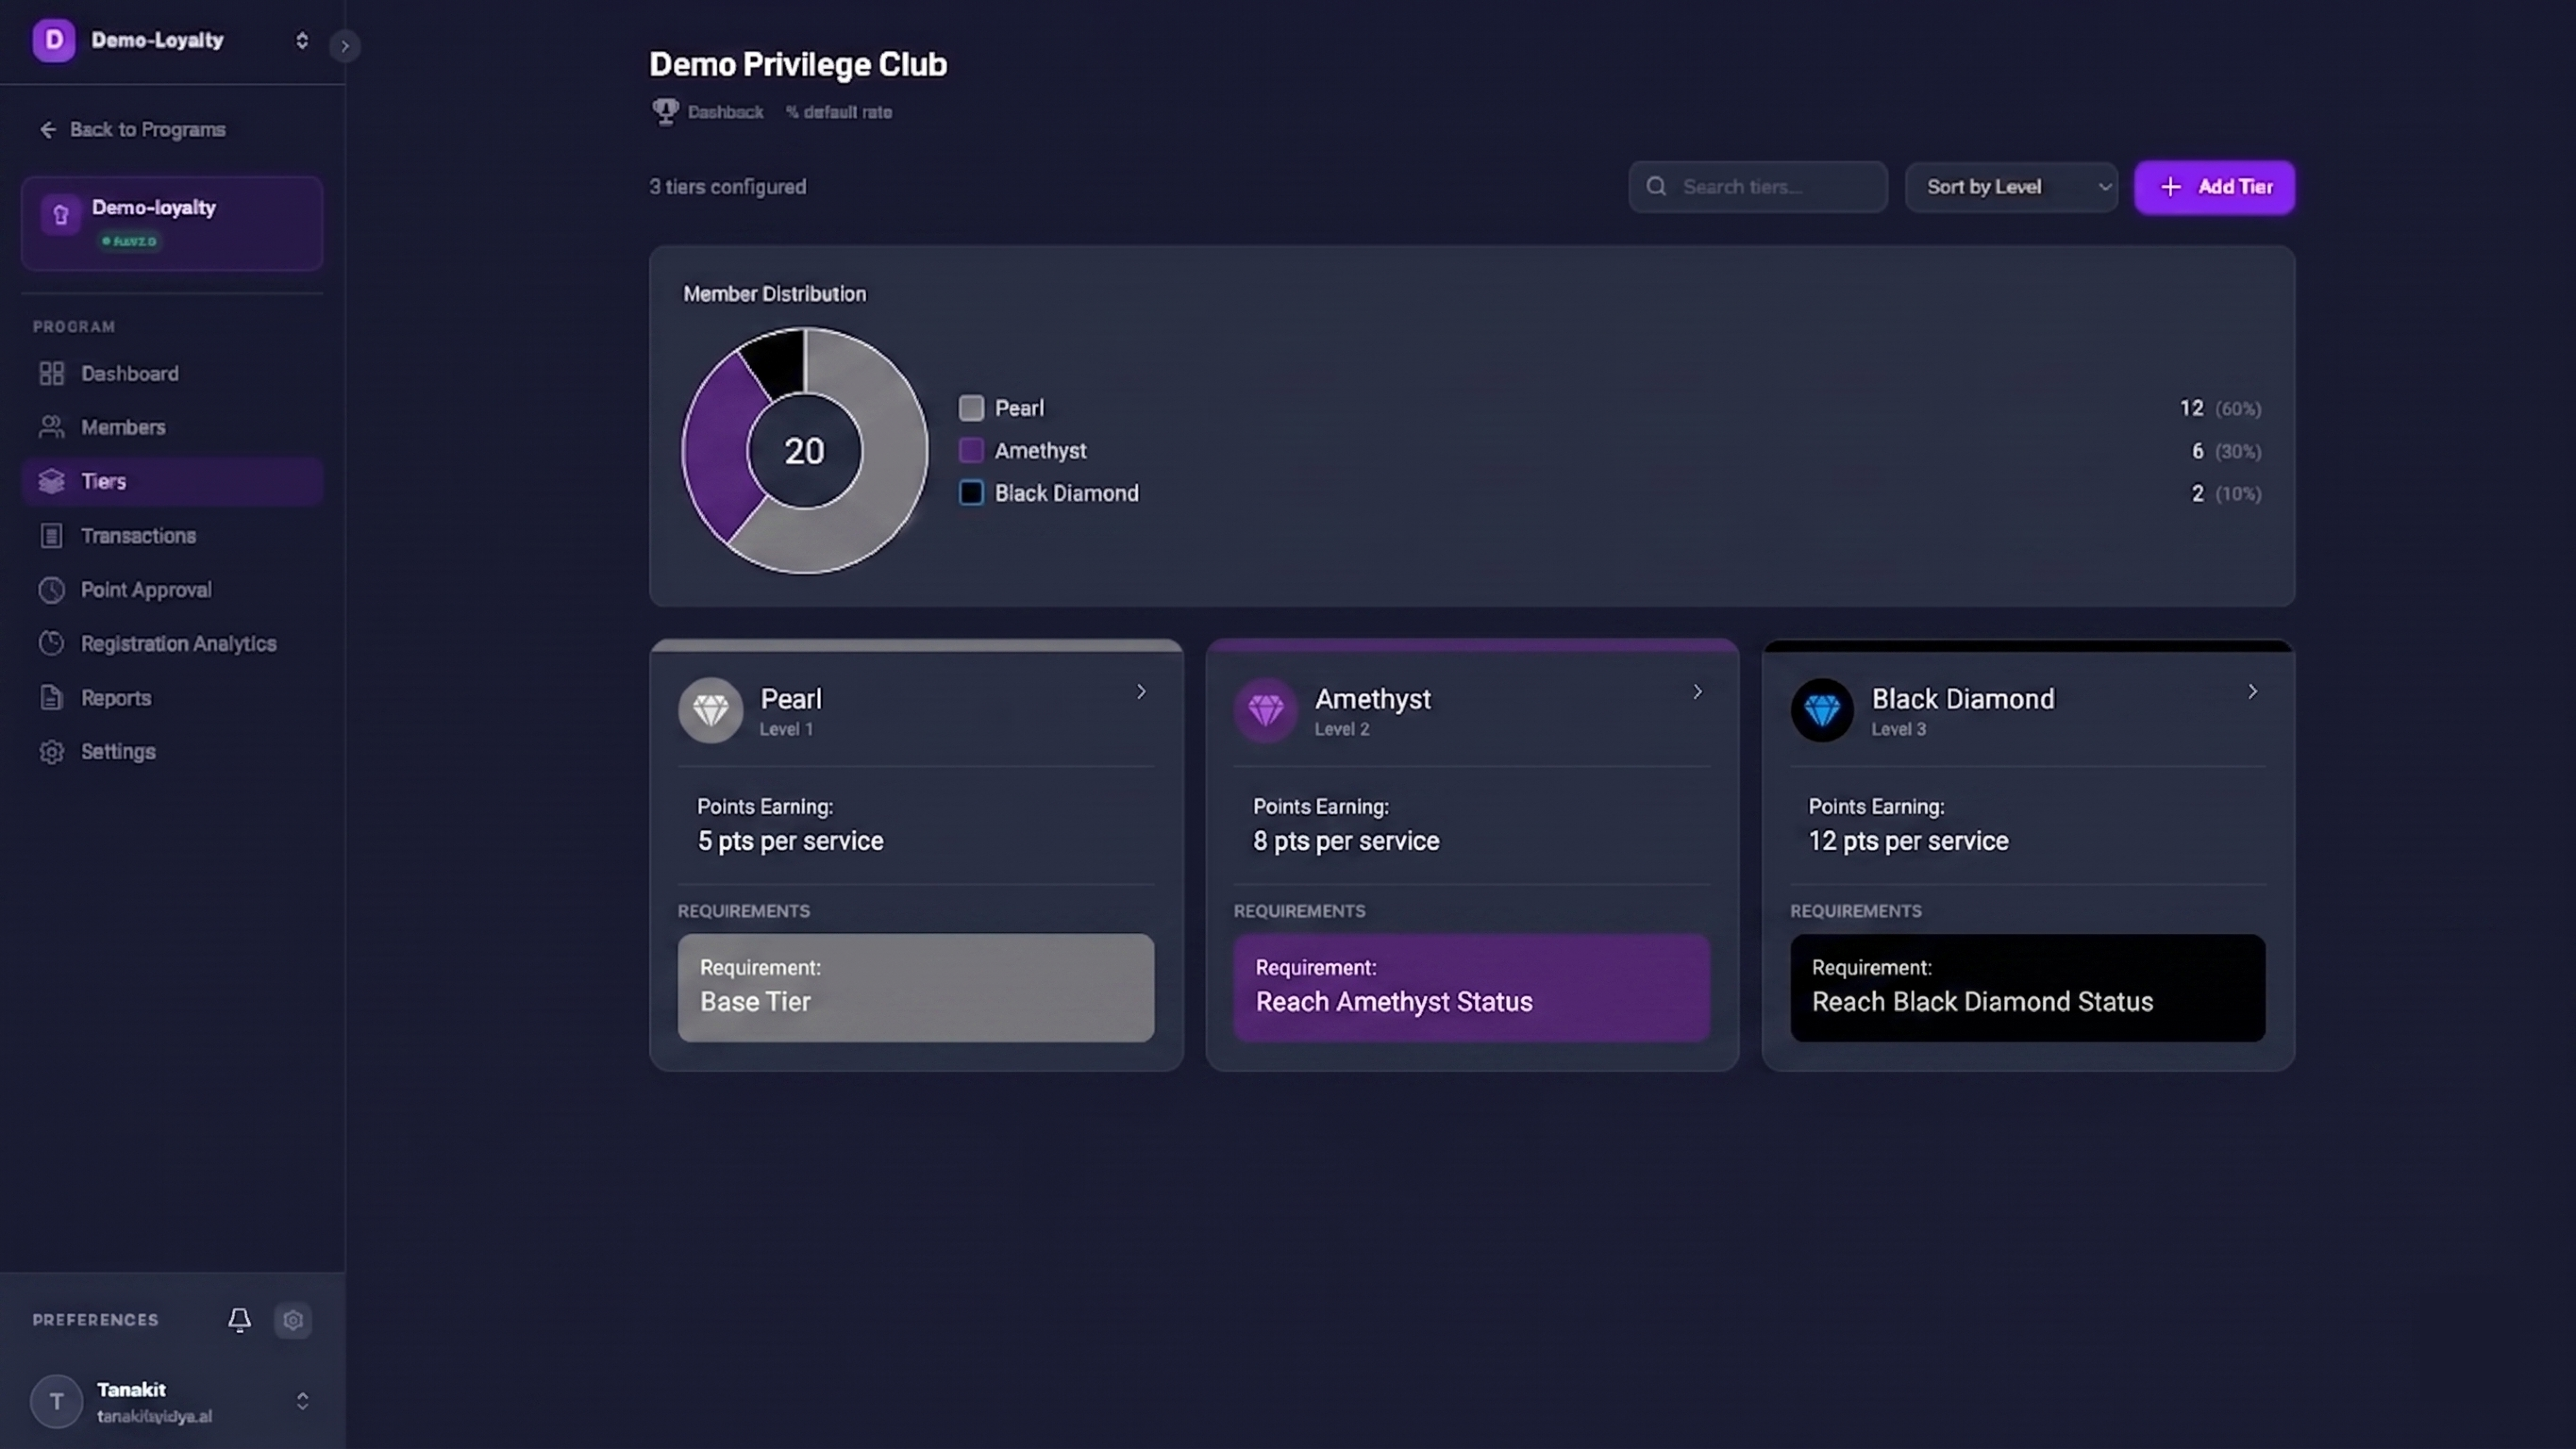The image size is (2576, 1449).
Task: Click the Black Diamond blue gem icon
Action: [1822, 711]
